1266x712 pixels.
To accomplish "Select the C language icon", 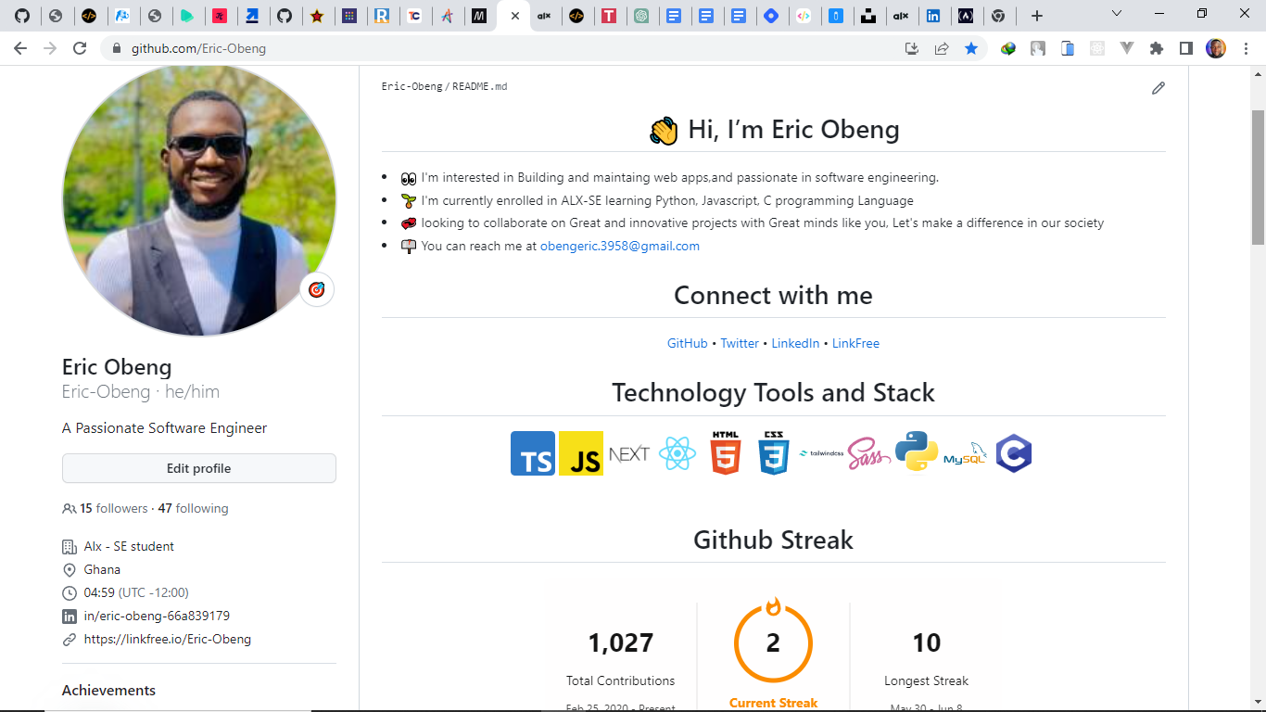I will [1014, 453].
